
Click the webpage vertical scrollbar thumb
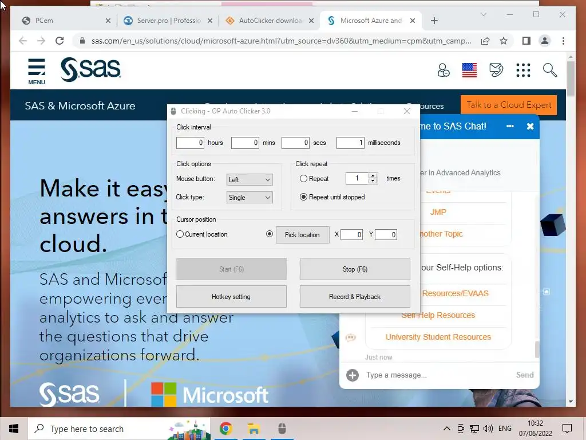point(571,78)
